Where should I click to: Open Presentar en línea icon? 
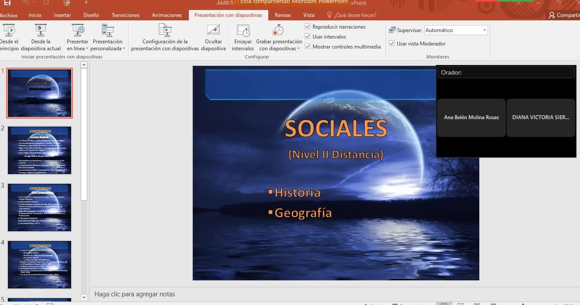[78, 31]
